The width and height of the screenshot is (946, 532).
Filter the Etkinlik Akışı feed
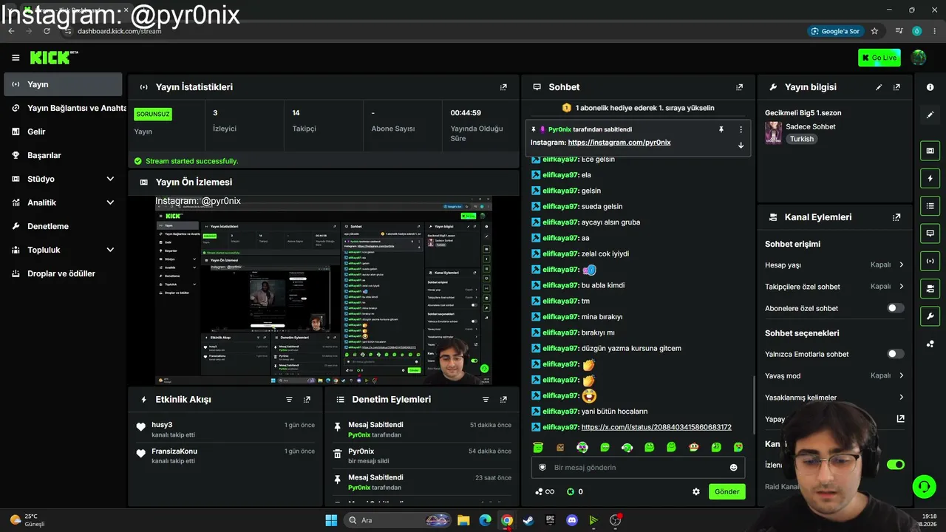tap(289, 400)
